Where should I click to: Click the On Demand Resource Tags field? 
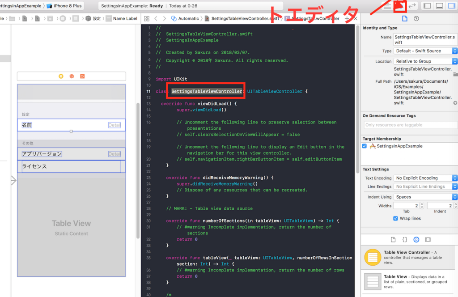pos(410,125)
